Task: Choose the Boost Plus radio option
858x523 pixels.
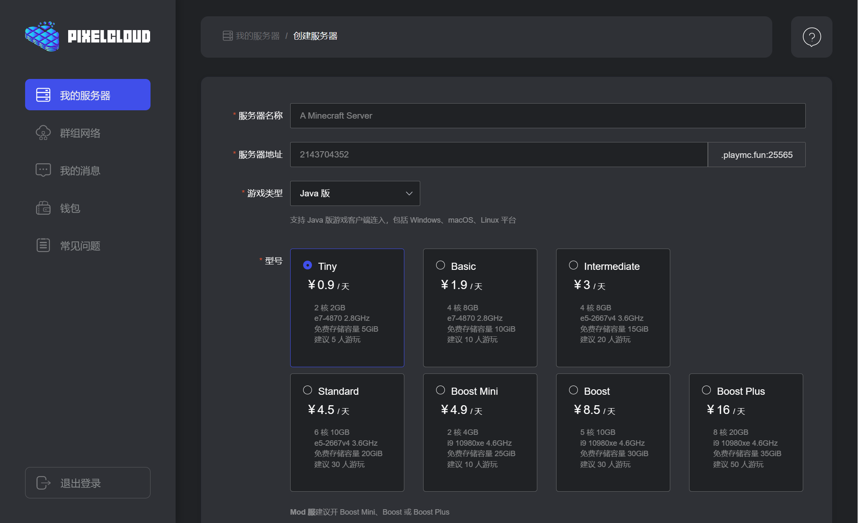Action: click(706, 390)
